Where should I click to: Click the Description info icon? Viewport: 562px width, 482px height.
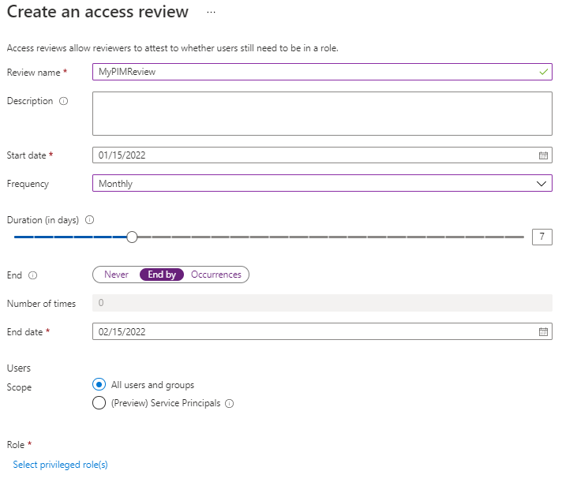click(x=64, y=101)
